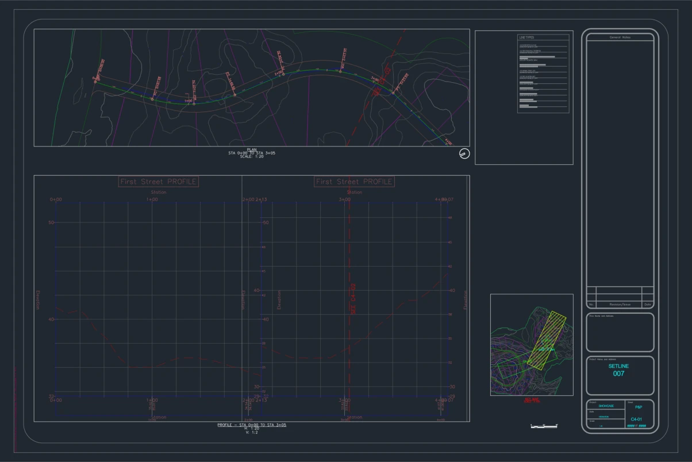Select the H: 1:20 horizontal scale text
Screen dimensions: 692x462
pyautogui.click(x=252, y=429)
